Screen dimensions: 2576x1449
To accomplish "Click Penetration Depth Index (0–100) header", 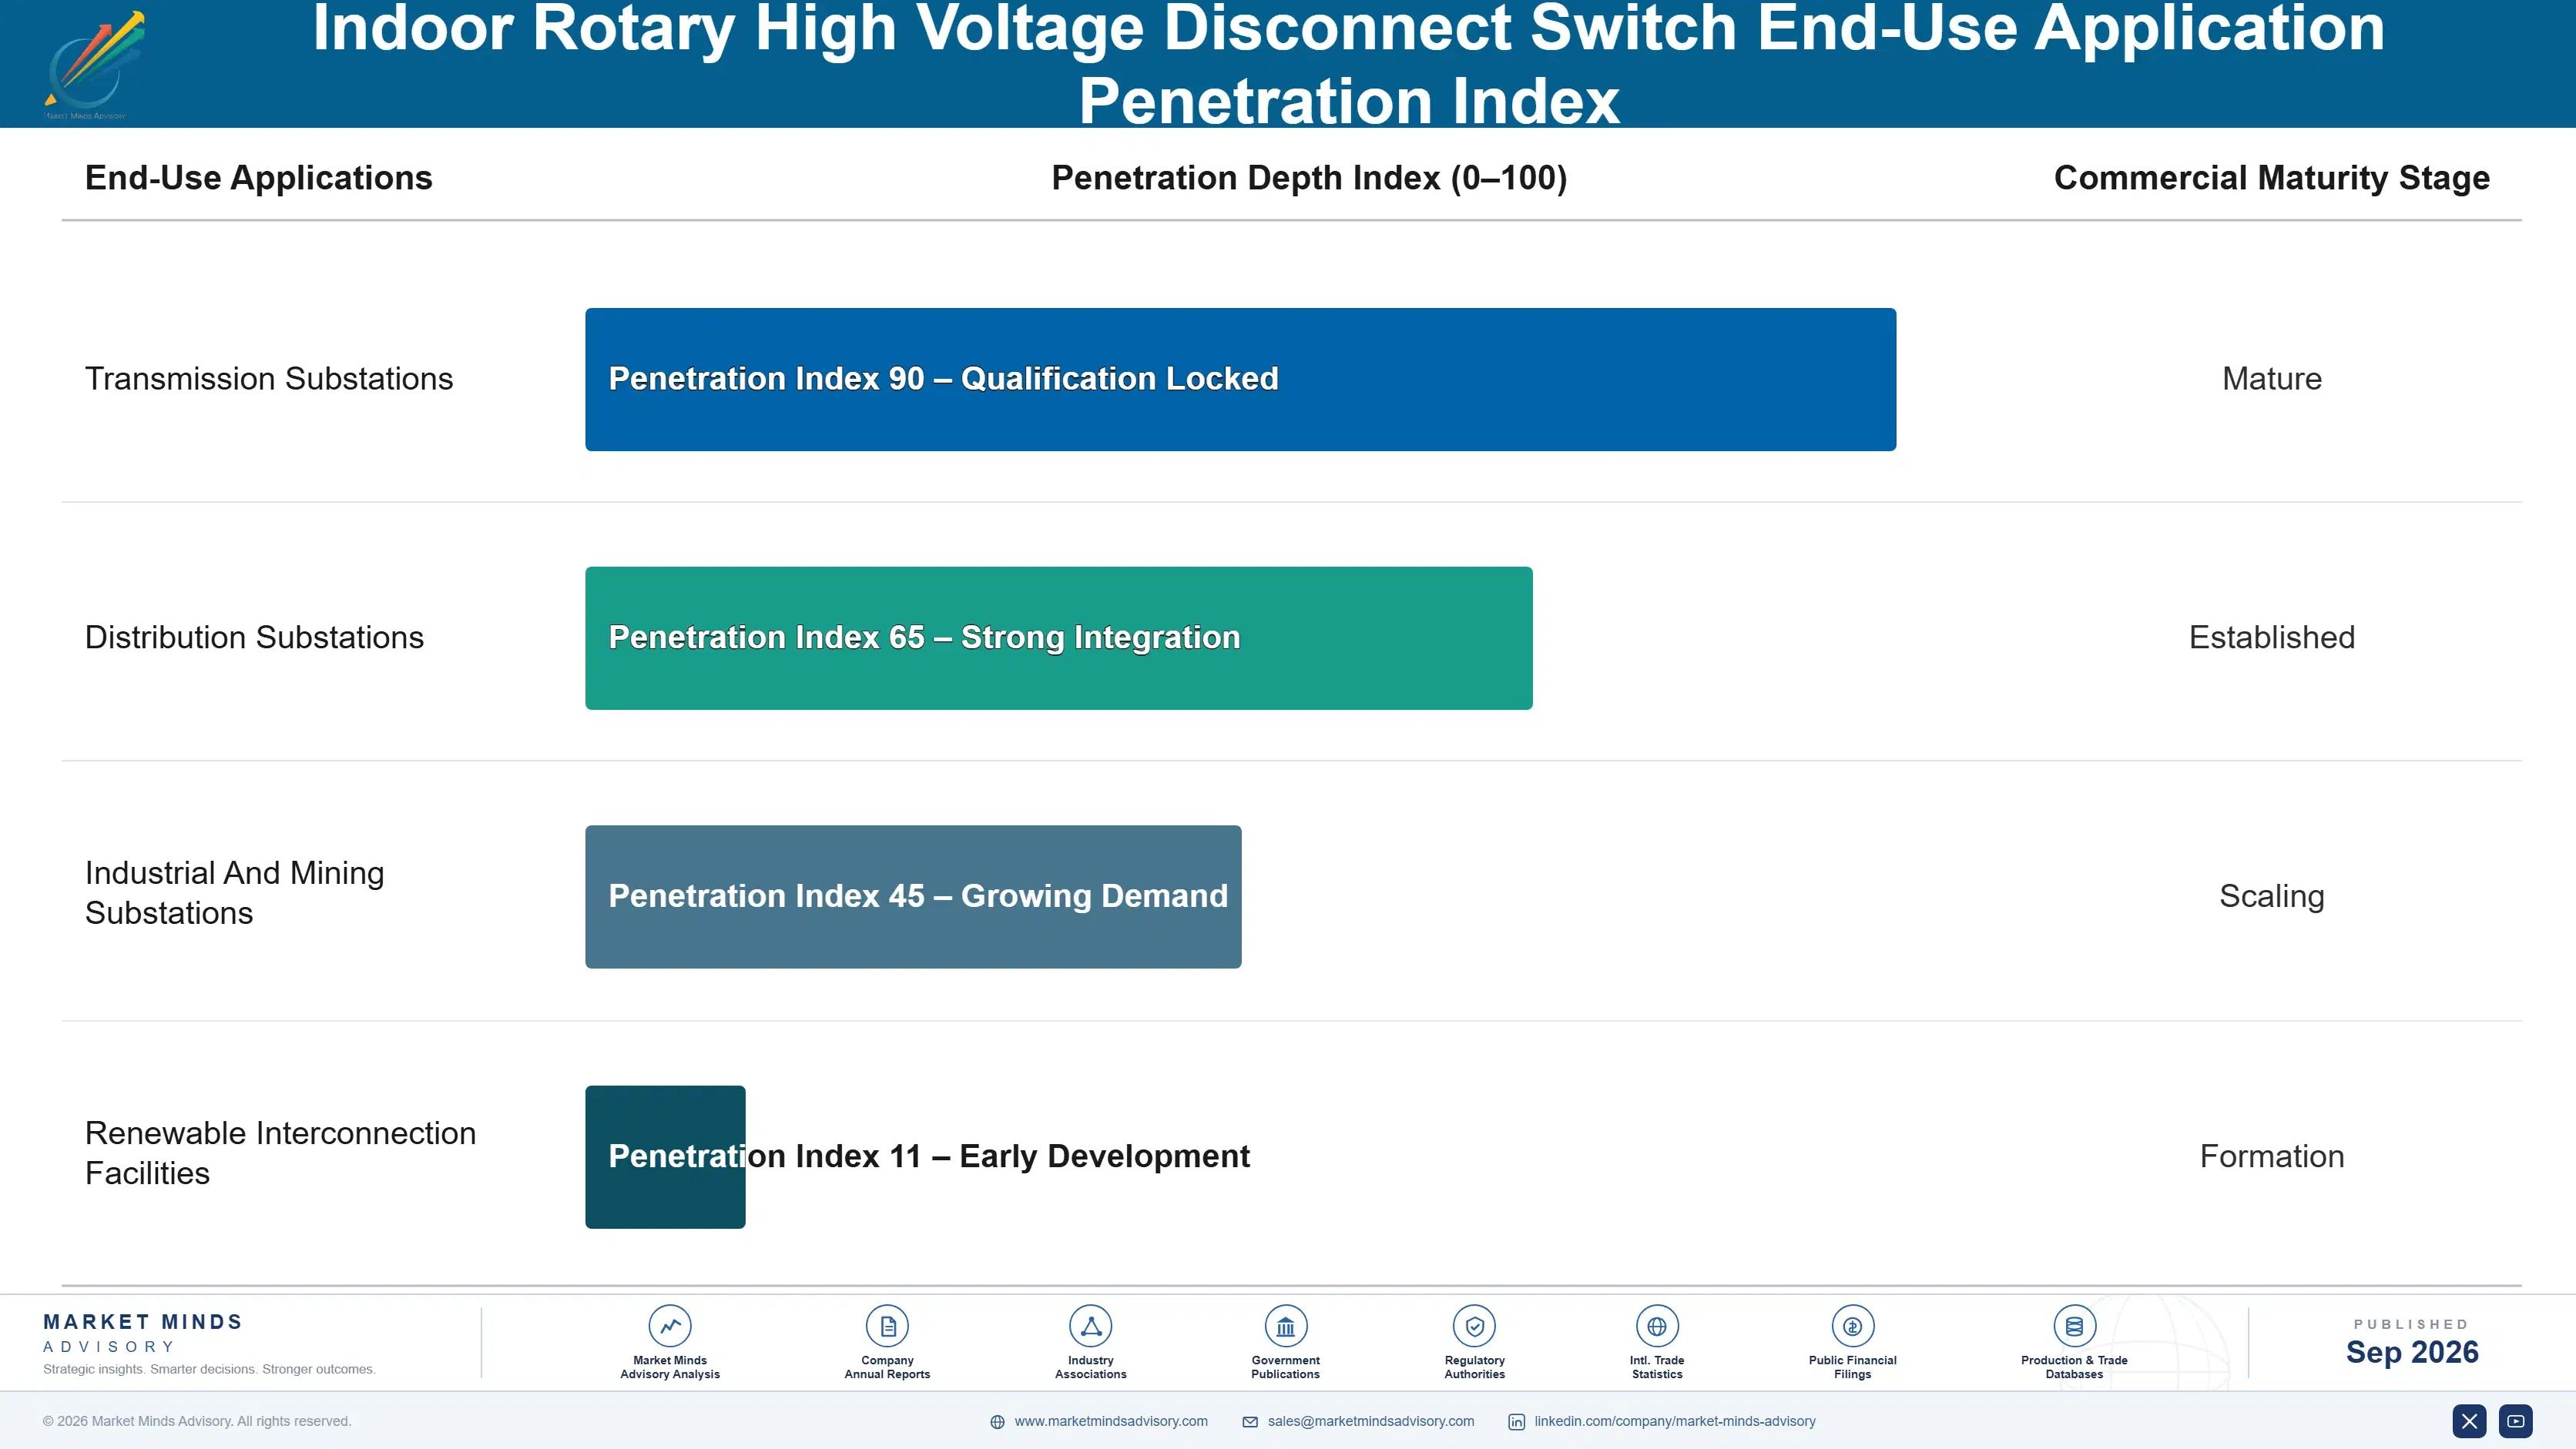I will pos(1309,178).
